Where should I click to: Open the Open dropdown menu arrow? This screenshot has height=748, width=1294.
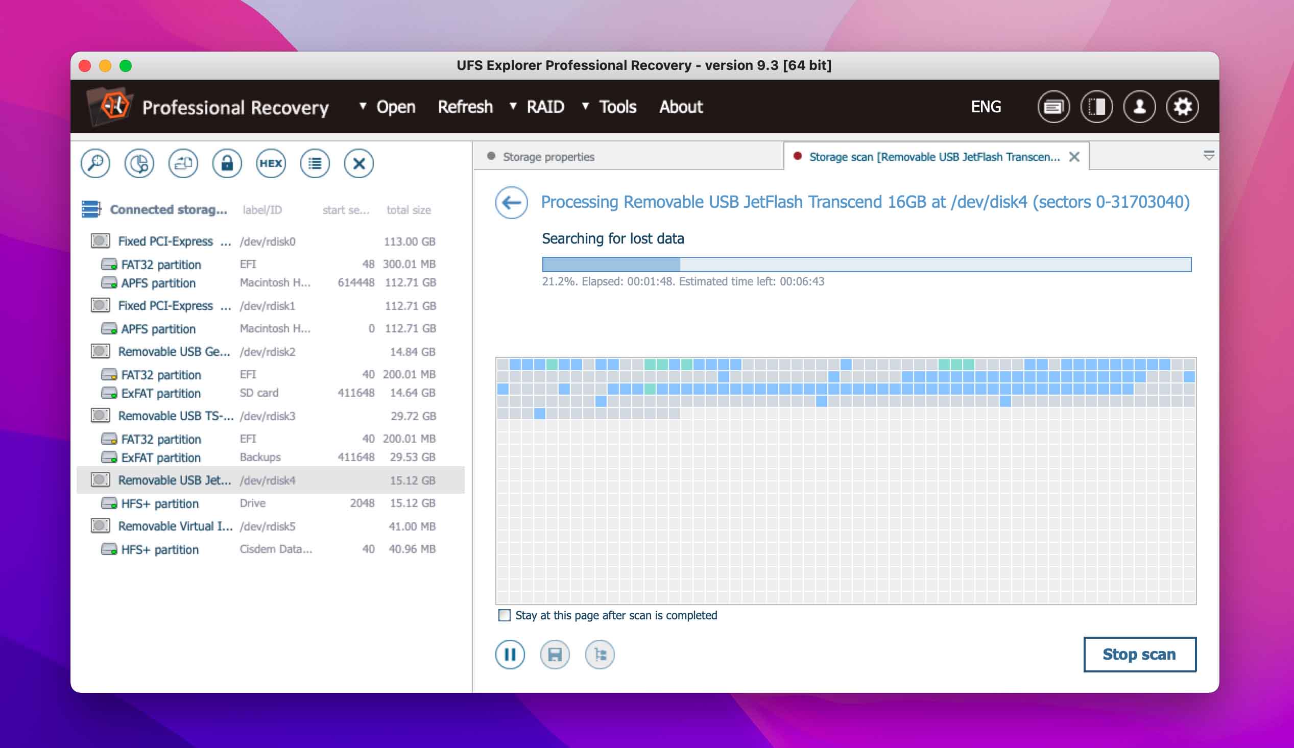point(363,106)
